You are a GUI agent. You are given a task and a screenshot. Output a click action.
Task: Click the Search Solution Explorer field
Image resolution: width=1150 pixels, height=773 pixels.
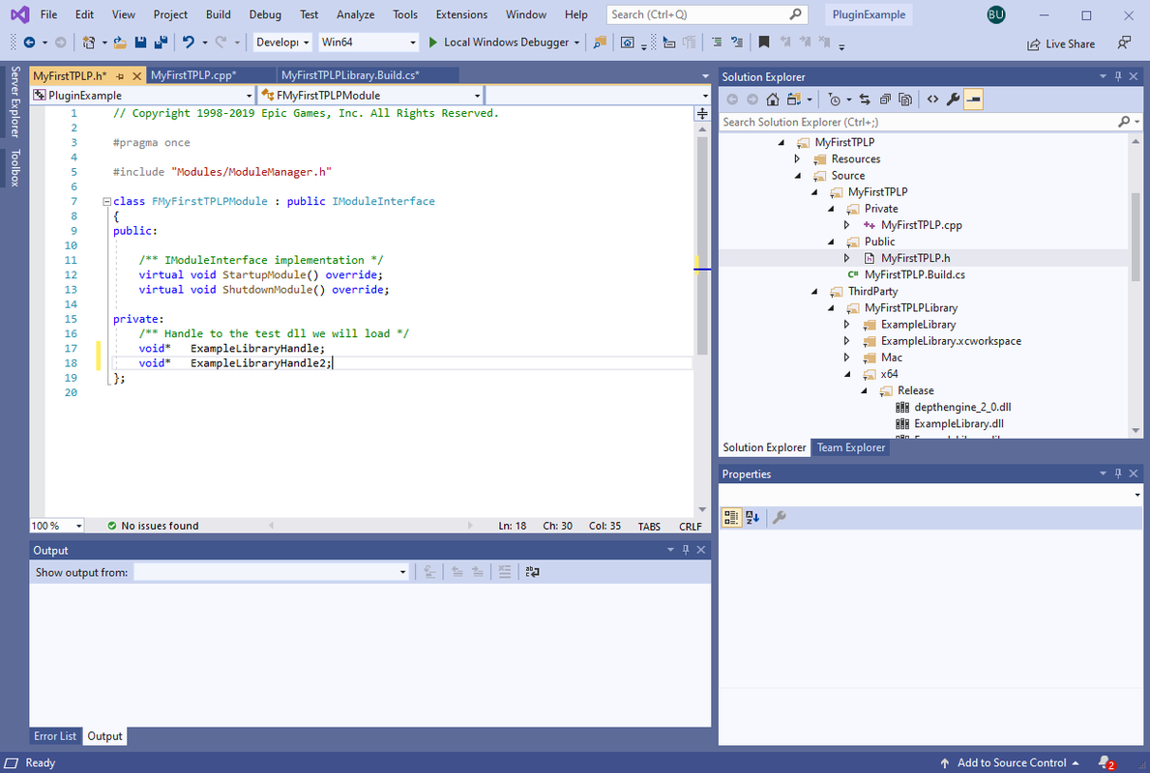coord(930,122)
